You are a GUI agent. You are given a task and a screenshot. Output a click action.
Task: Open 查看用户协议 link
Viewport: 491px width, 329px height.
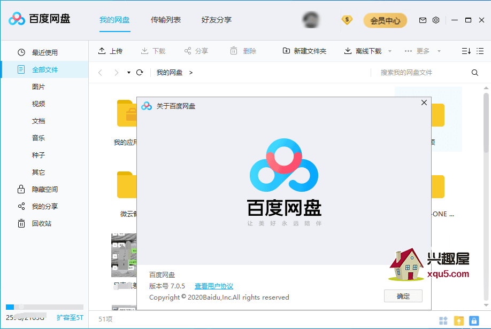tap(214, 286)
